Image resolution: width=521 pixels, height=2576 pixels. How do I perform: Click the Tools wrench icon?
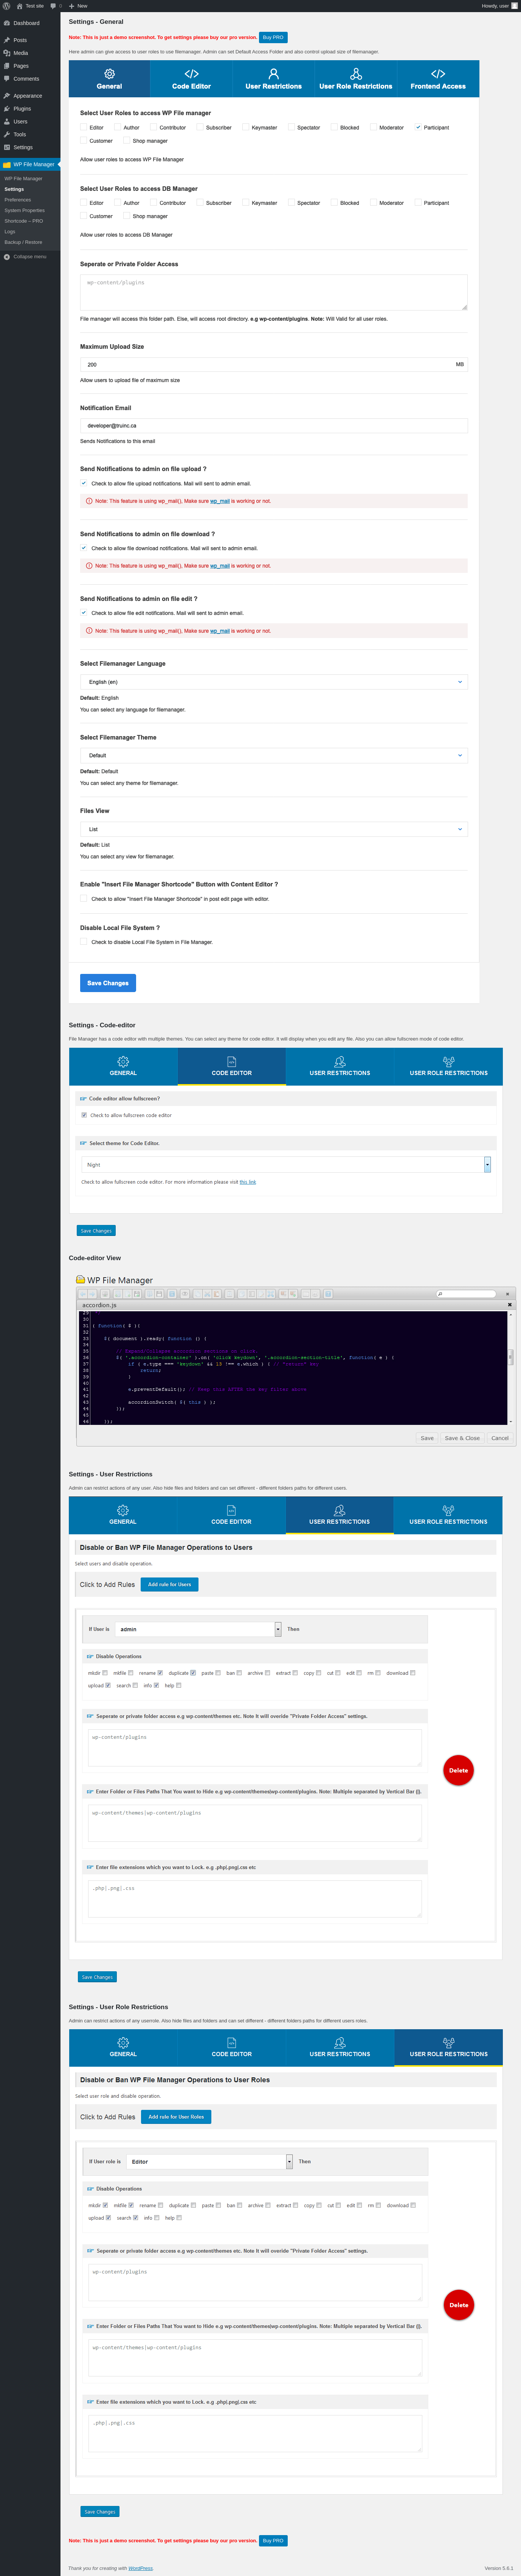point(7,134)
